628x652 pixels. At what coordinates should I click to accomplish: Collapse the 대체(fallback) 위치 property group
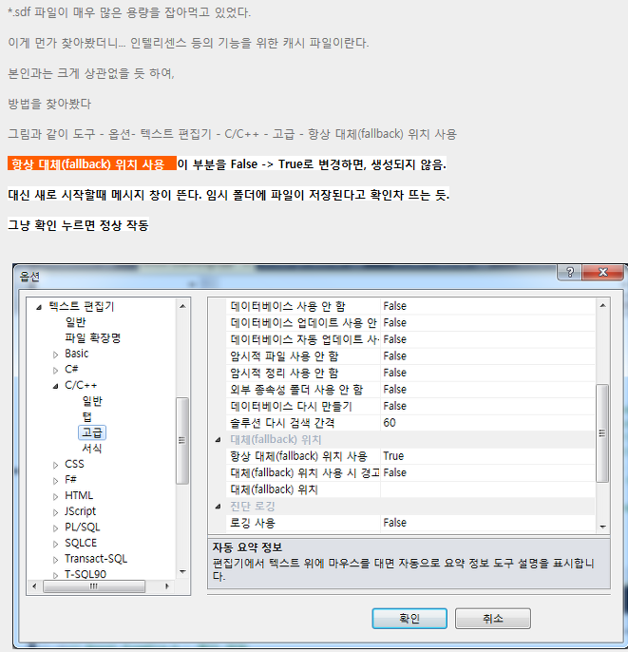(218, 440)
